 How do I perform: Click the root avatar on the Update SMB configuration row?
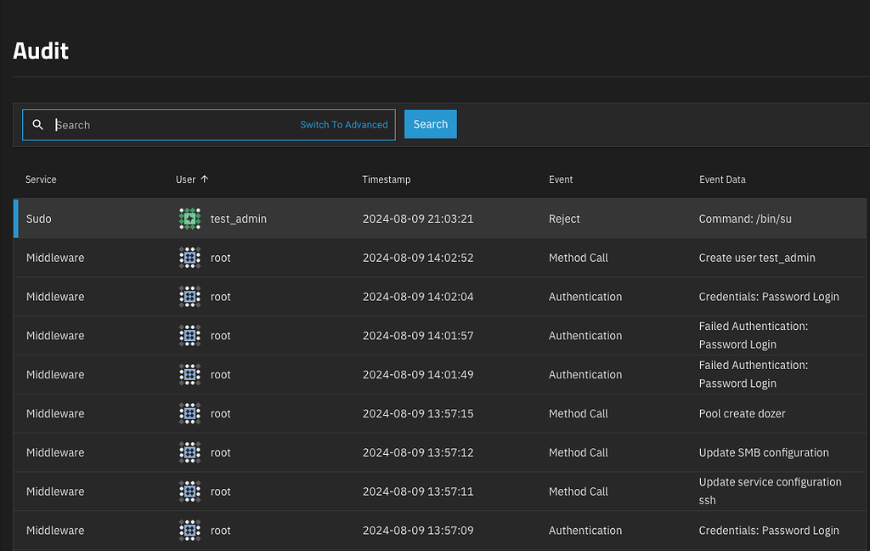pyautogui.click(x=189, y=452)
